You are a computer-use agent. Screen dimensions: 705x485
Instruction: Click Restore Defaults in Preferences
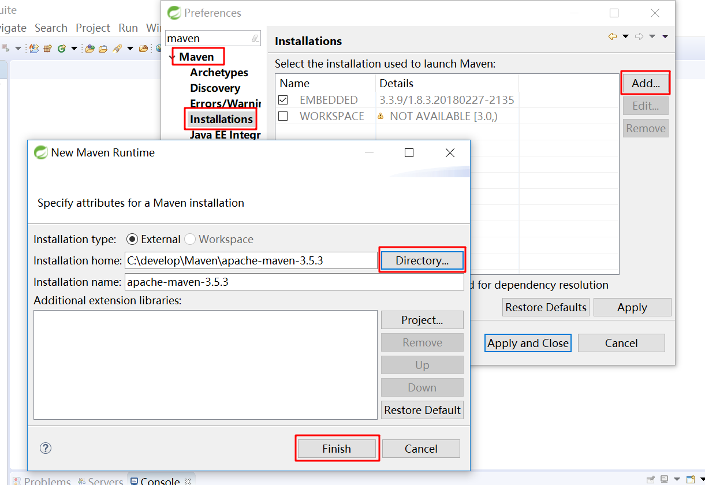tap(546, 307)
